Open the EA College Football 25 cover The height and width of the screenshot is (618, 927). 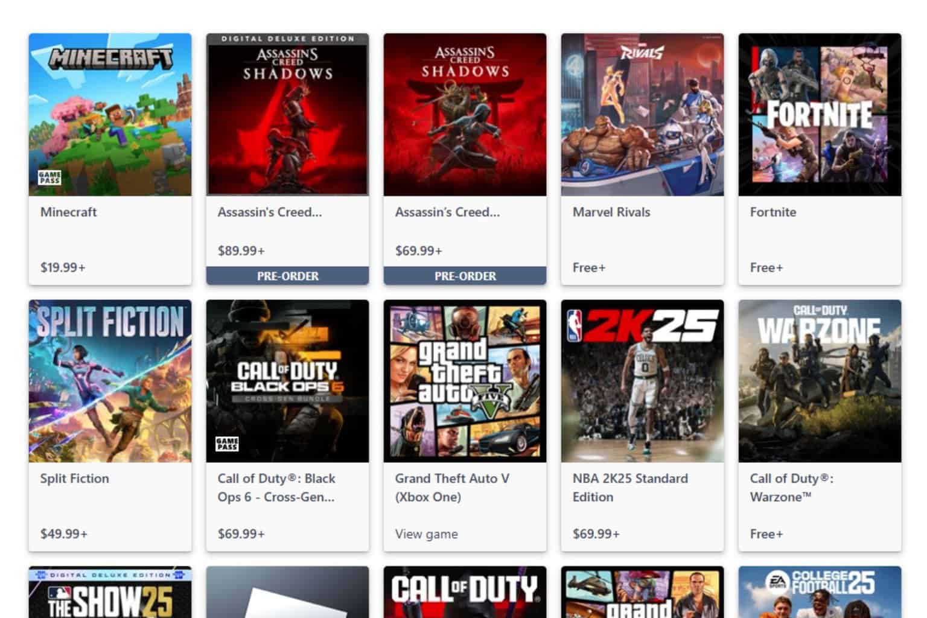pos(820,592)
